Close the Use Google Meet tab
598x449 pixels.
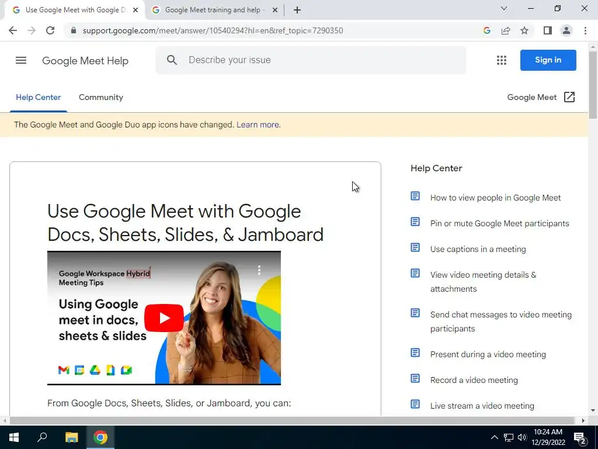[x=135, y=11]
